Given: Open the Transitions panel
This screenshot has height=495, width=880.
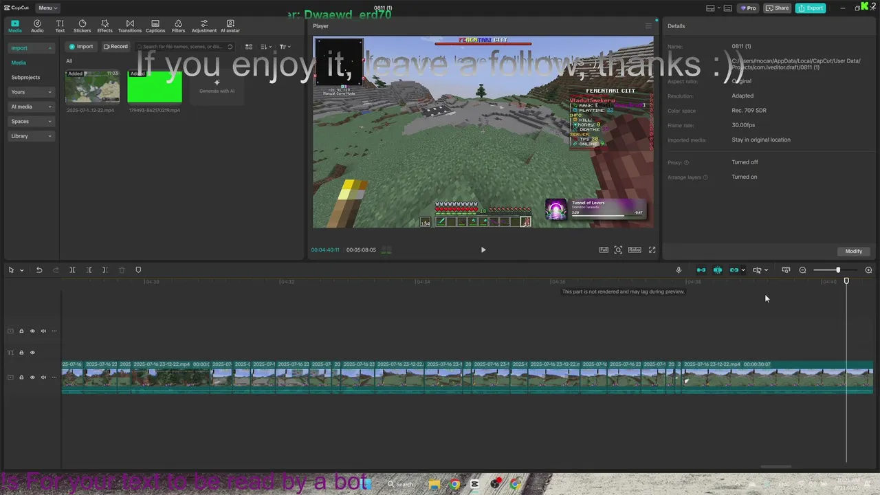Looking at the screenshot, I should tap(130, 26).
